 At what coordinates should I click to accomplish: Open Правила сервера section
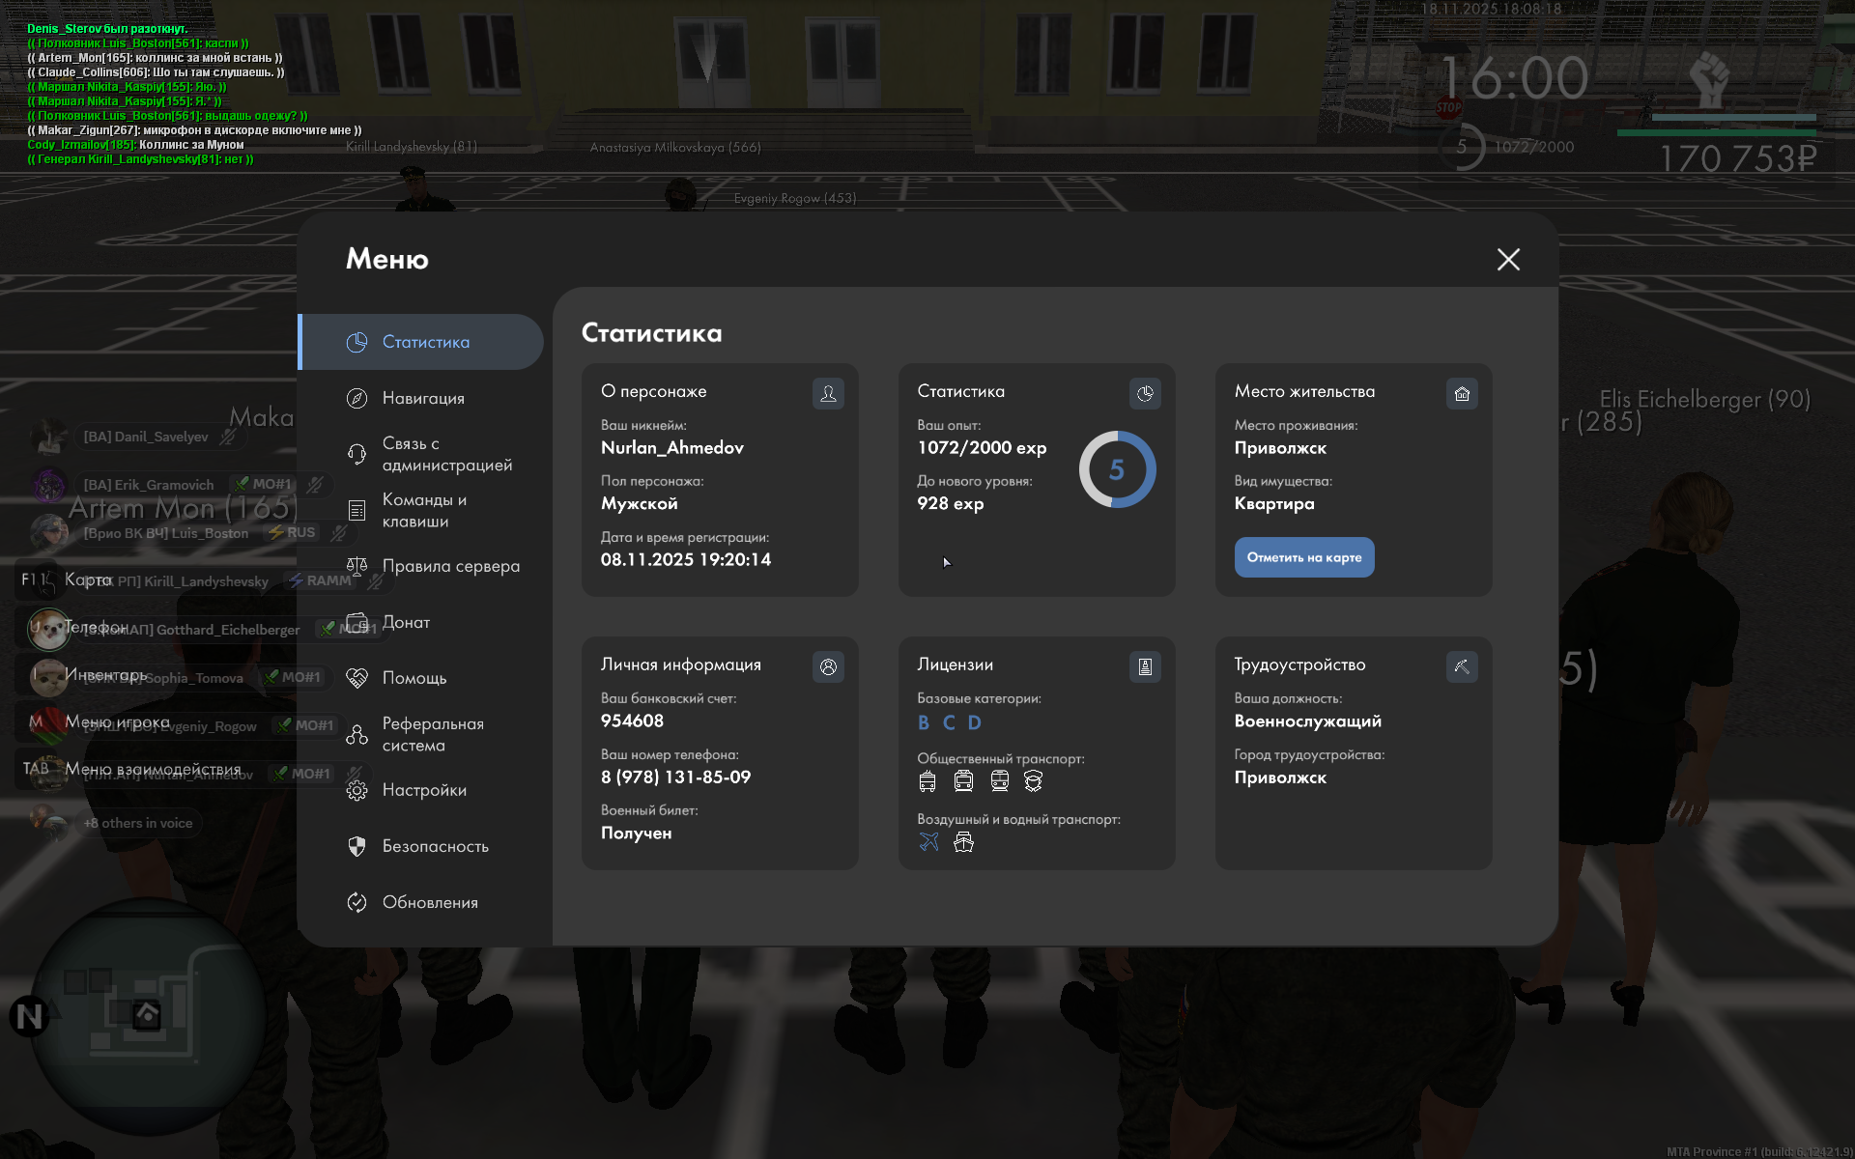[450, 566]
